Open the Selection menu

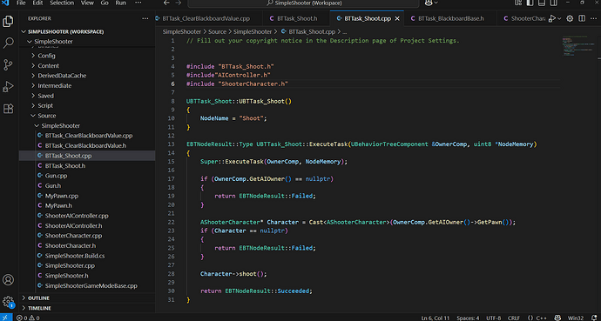pyautogui.click(x=62, y=3)
